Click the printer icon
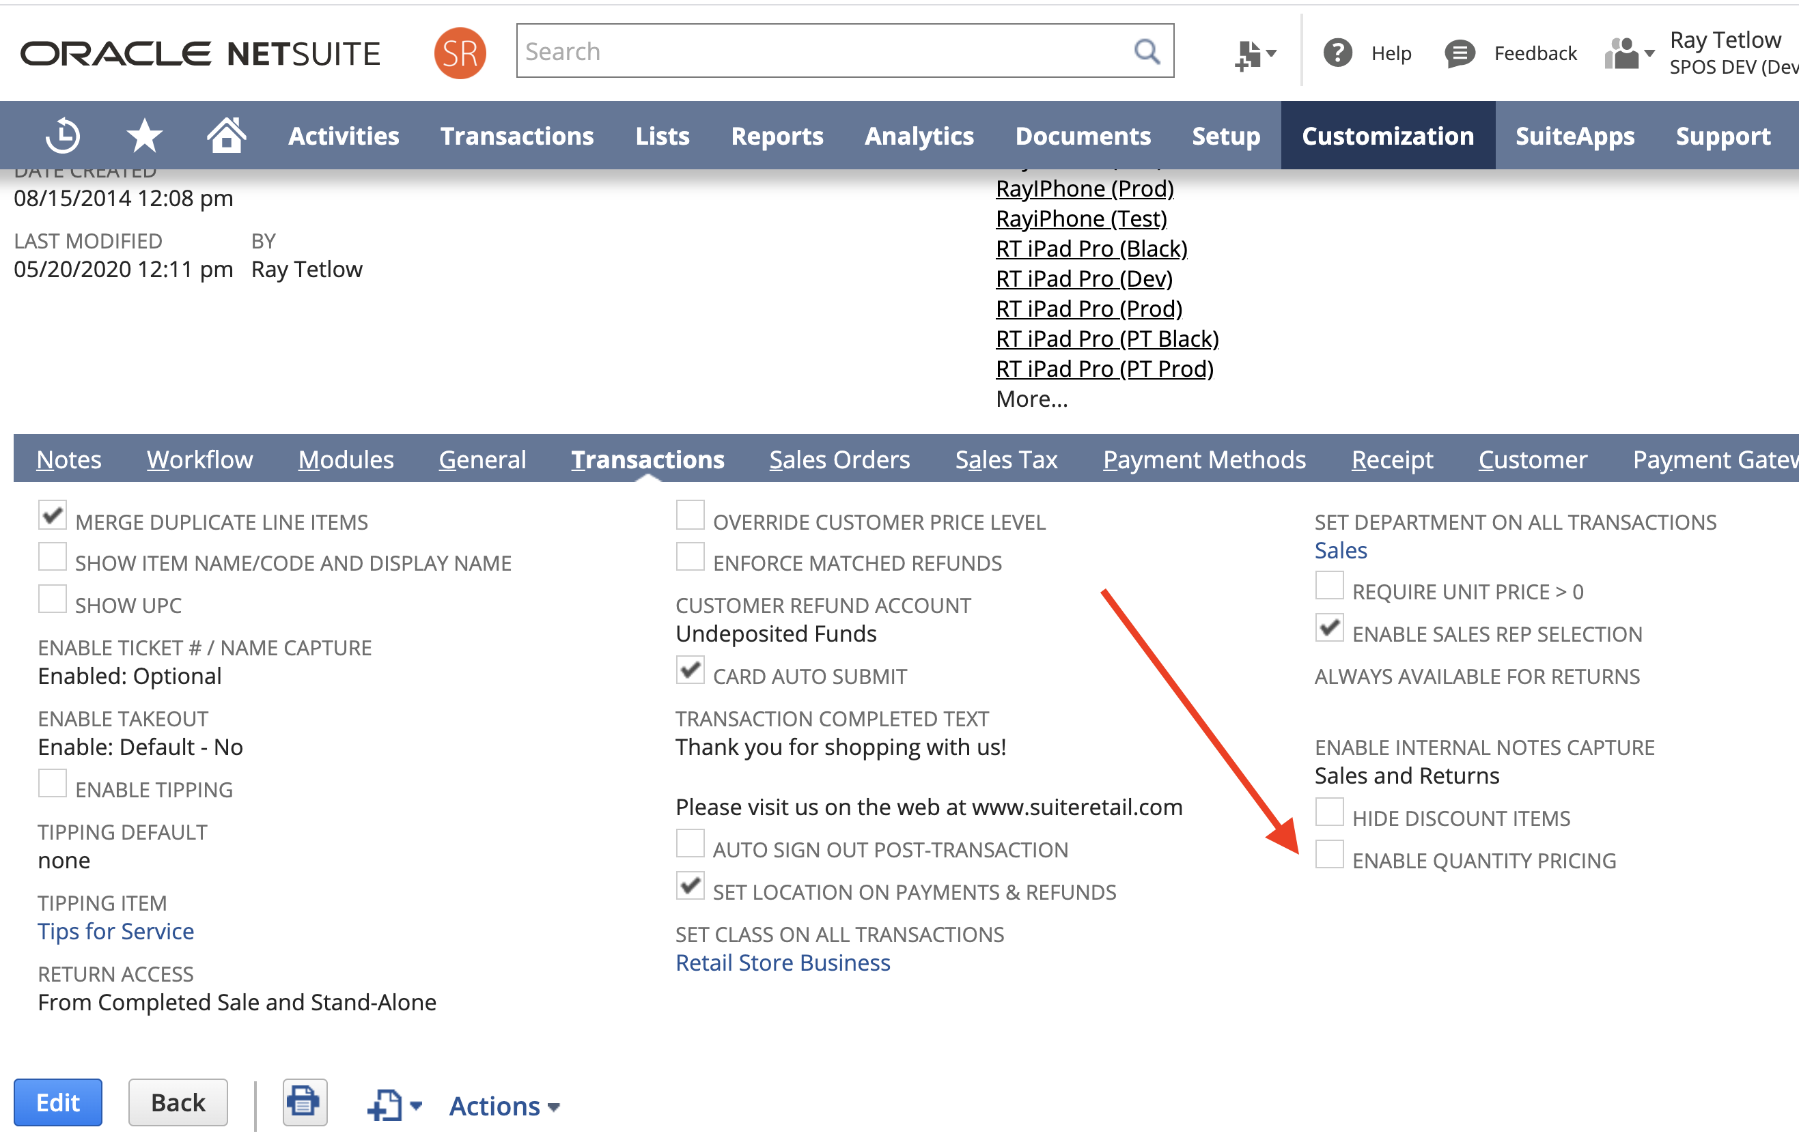 [x=304, y=1102]
